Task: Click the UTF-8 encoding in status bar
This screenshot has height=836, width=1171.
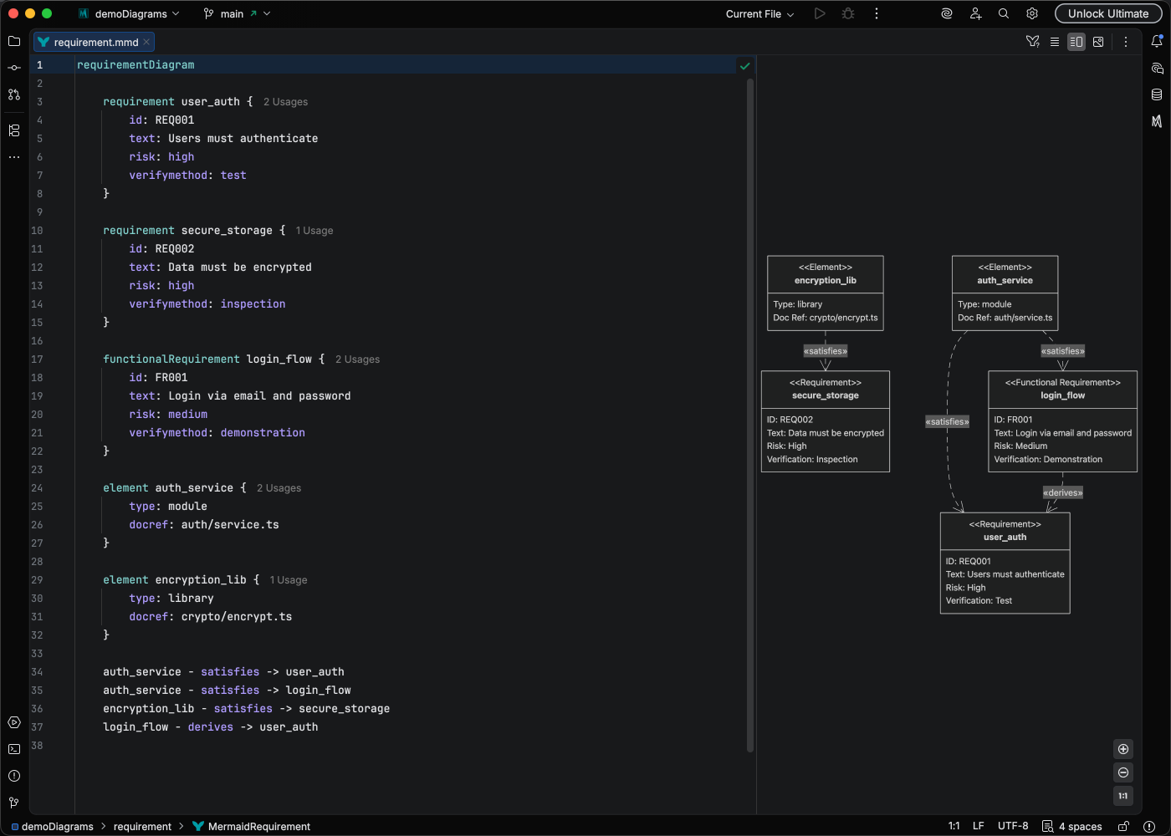Action: click(1013, 826)
